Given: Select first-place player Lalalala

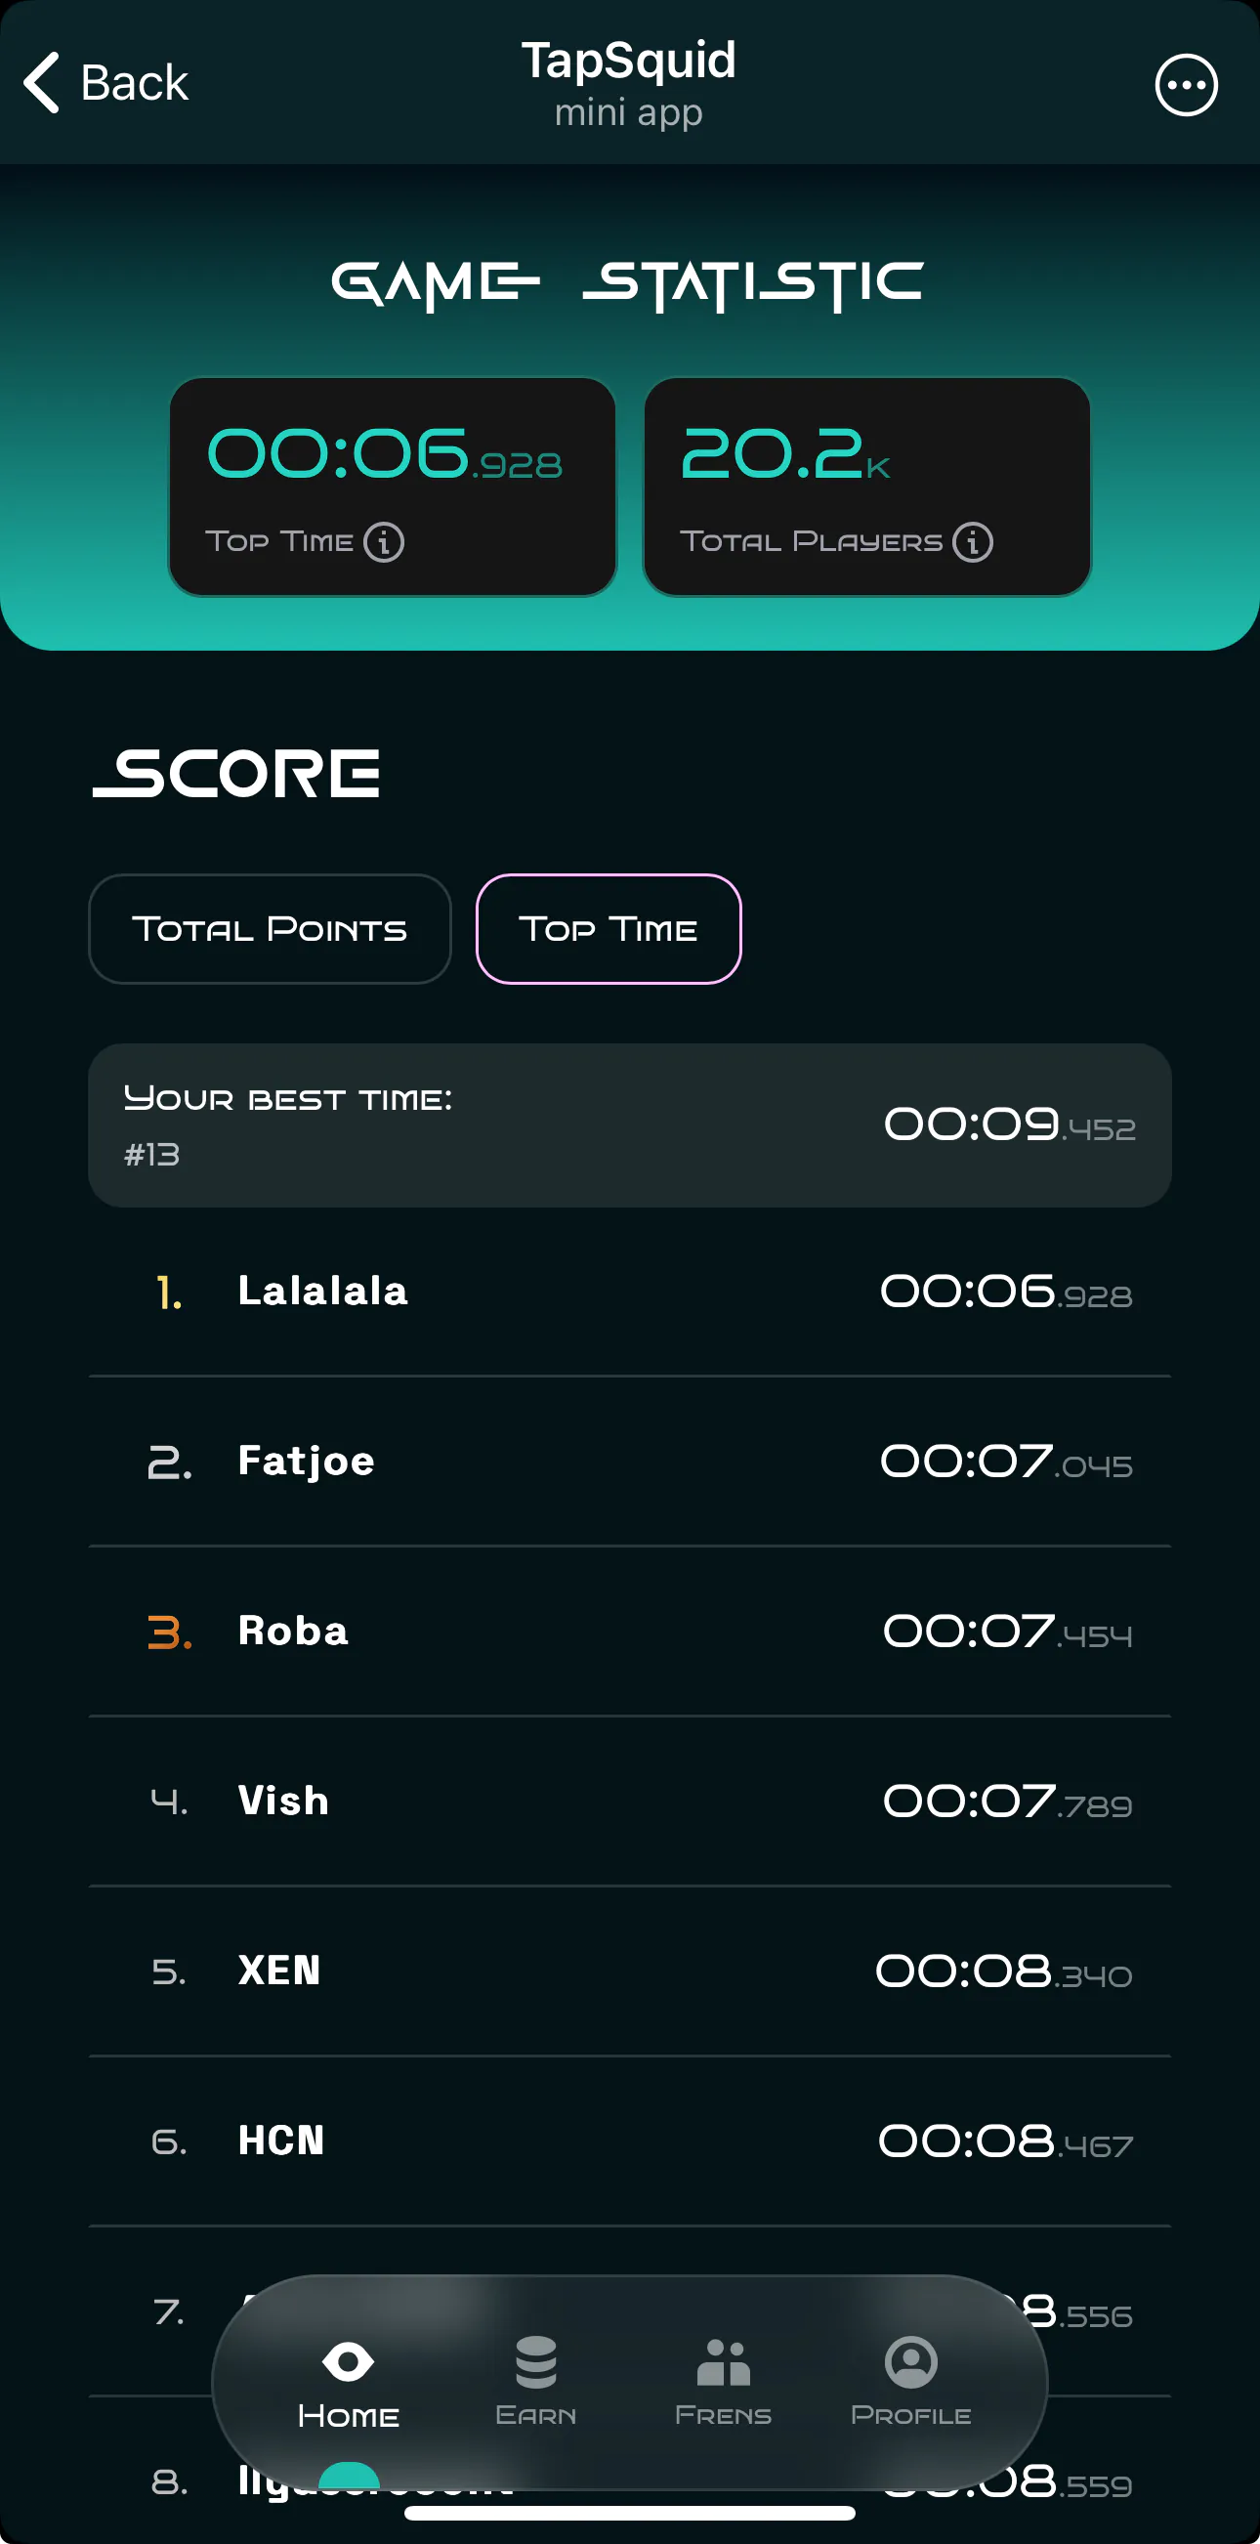Looking at the screenshot, I should point(630,1292).
